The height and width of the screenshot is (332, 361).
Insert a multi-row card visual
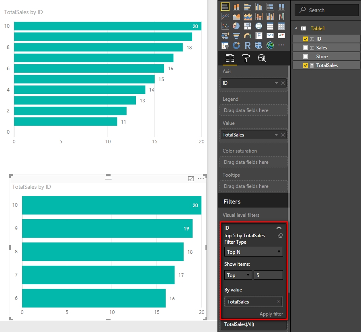(x=259, y=36)
